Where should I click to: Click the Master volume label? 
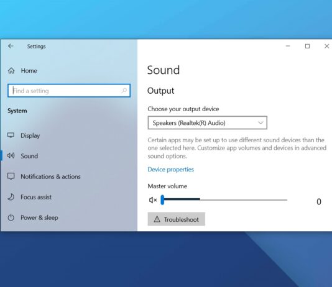167,186
